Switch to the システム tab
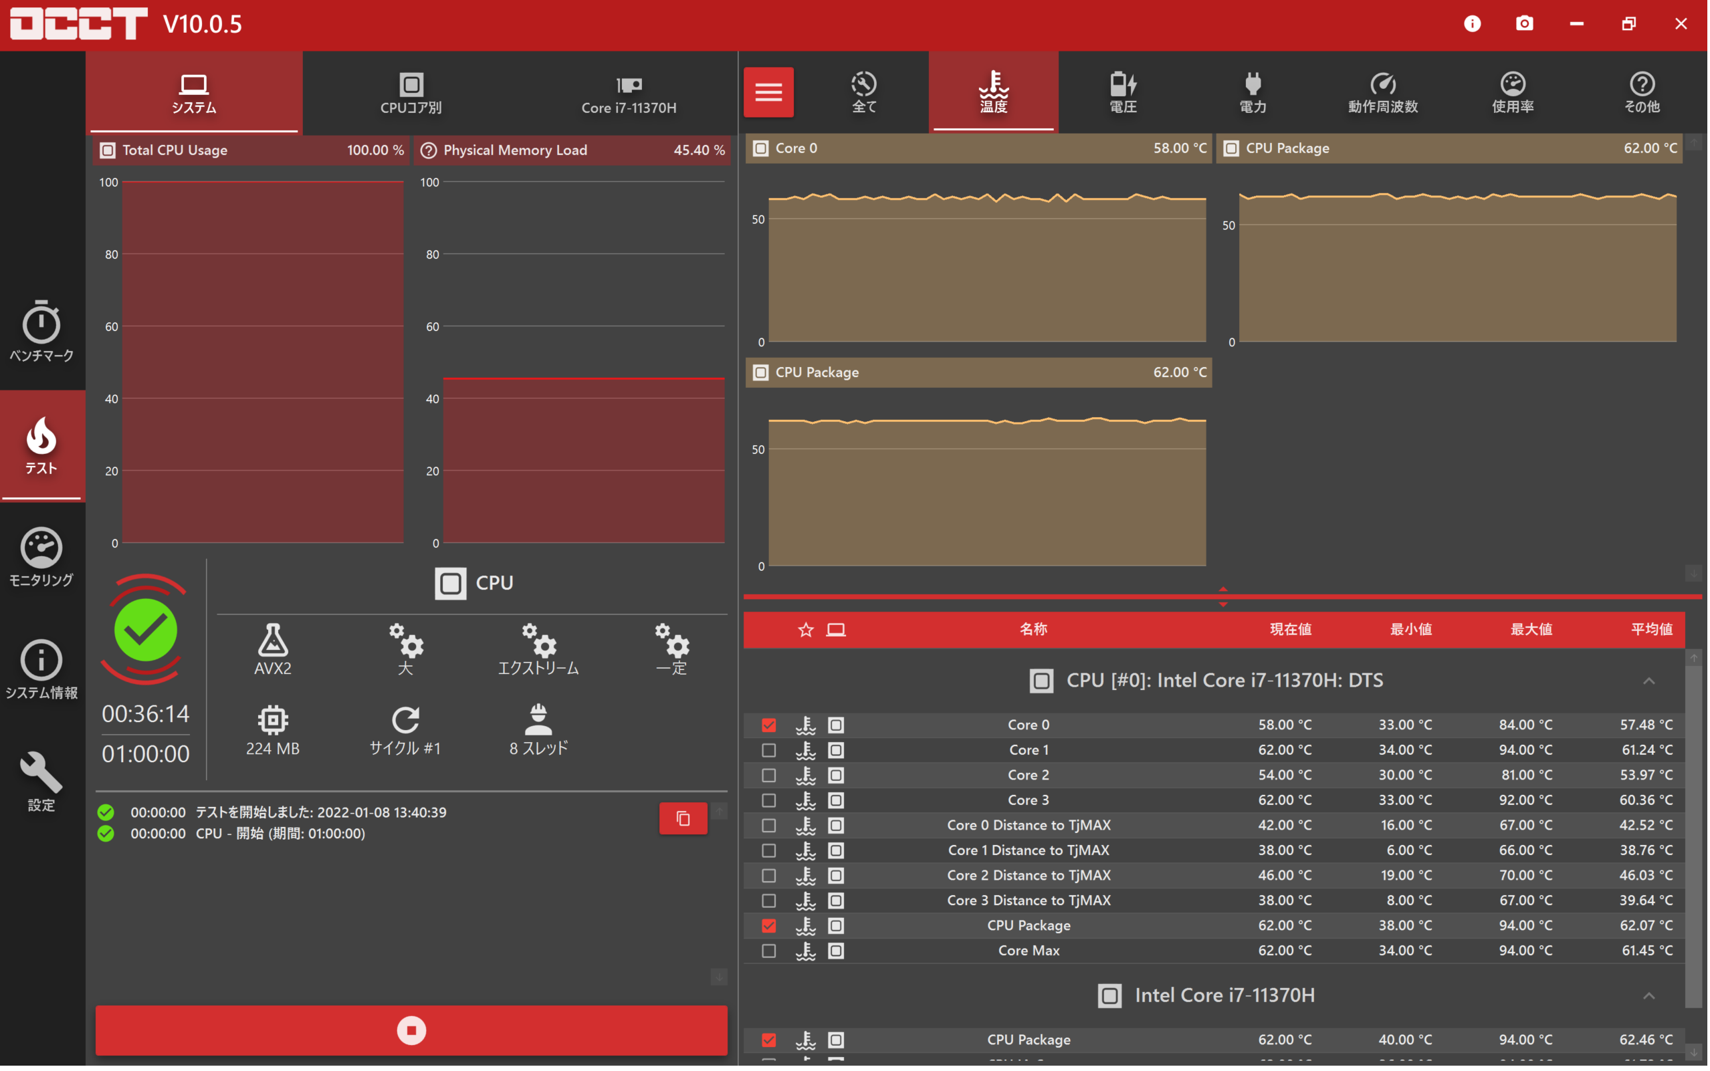 click(194, 93)
